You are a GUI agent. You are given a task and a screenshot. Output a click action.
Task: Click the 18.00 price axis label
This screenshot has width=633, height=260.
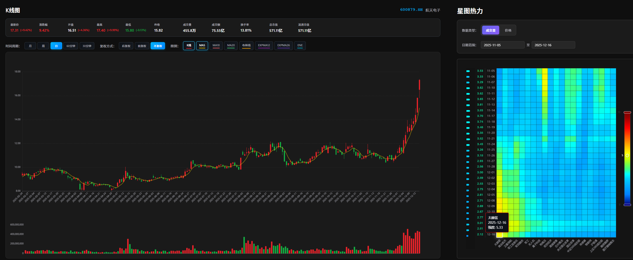click(x=18, y=72)
